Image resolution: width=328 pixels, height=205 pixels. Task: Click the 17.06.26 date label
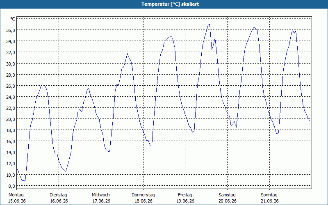pyautogui.click(x=101, y=201)
